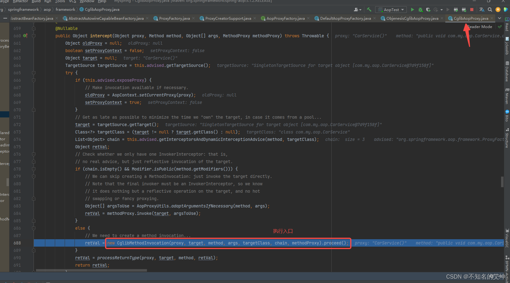Open the Maven tool window
510x283 pixels.
(x=507, y=96)
